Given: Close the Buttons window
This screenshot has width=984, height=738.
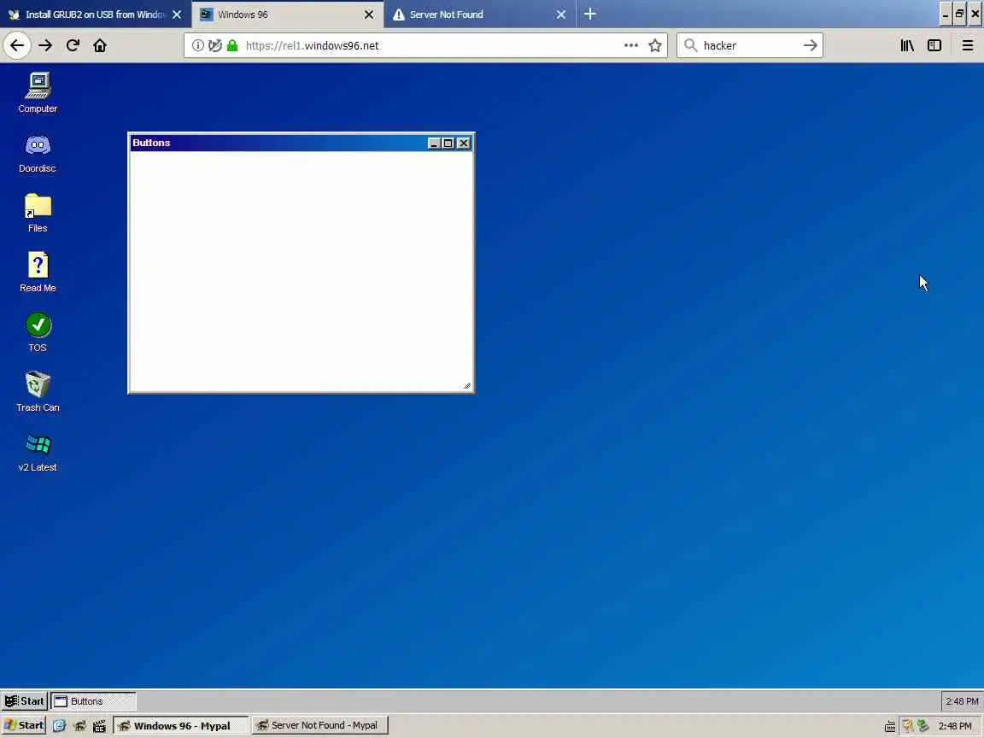Looking at the screenshot, I should tap(464, 143).
